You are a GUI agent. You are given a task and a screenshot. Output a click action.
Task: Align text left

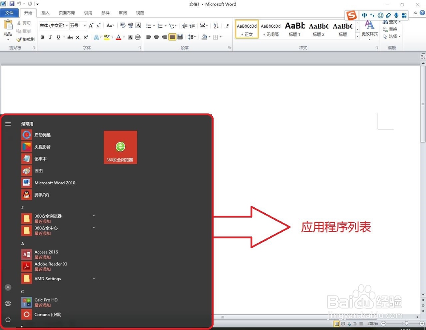149,37
